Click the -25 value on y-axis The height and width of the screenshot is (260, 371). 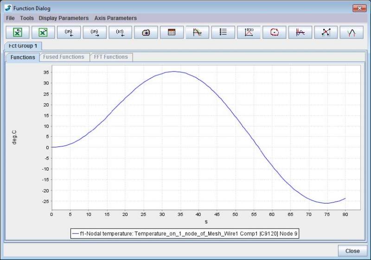45,202
